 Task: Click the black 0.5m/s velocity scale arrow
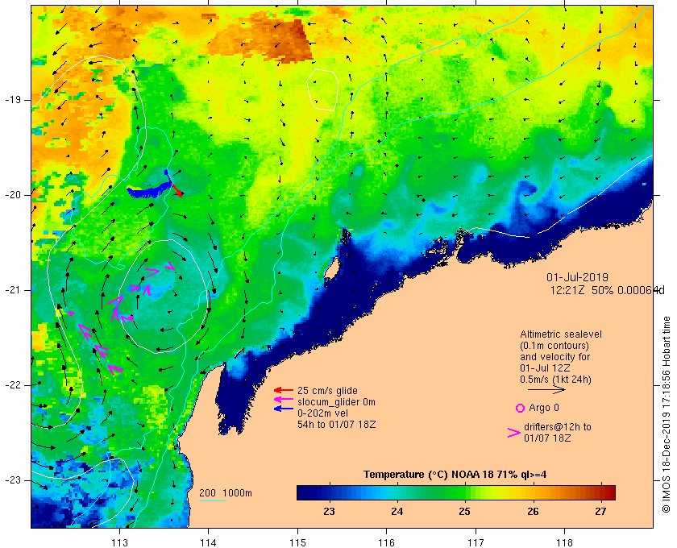546,389
